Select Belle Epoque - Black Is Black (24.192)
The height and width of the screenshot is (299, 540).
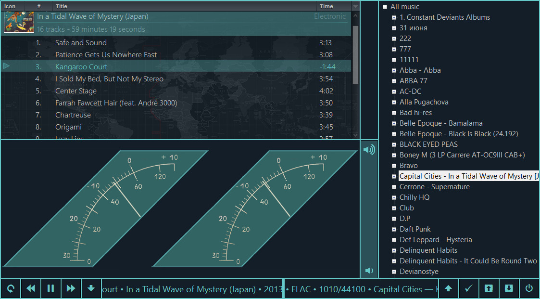click(459, 134)
